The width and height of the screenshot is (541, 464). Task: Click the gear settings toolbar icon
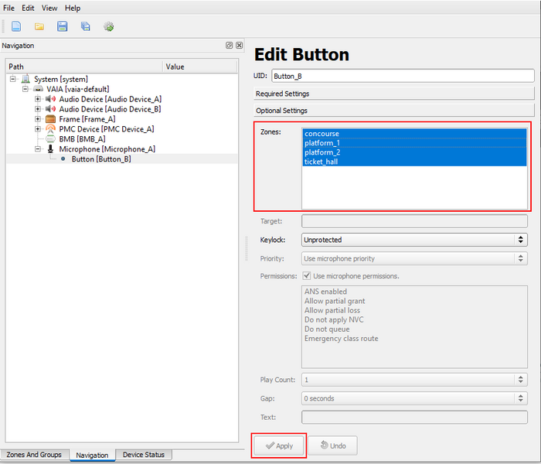click(109, 26)
